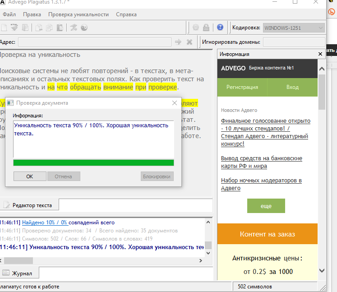Click the Блокировки button
This screenshot has width=337, height=292.
click(157, 176)
